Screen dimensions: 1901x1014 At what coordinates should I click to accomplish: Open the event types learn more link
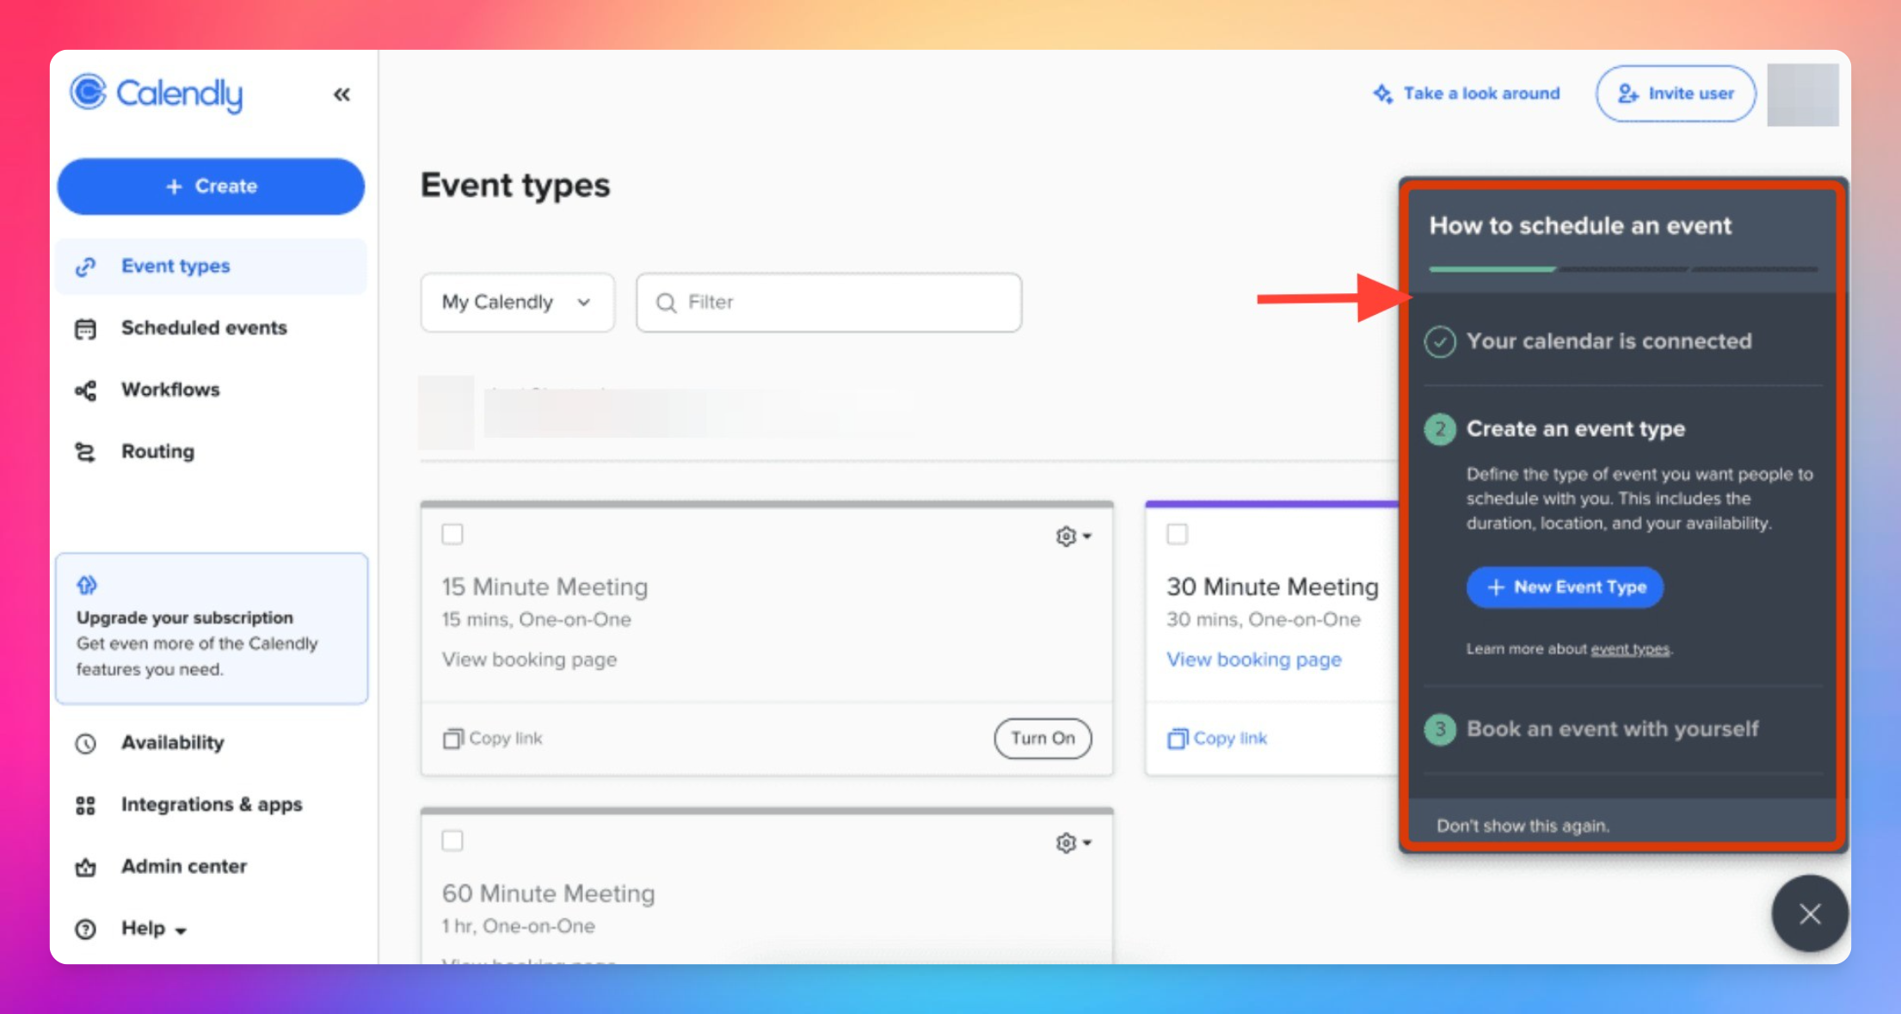point(1629,648)
